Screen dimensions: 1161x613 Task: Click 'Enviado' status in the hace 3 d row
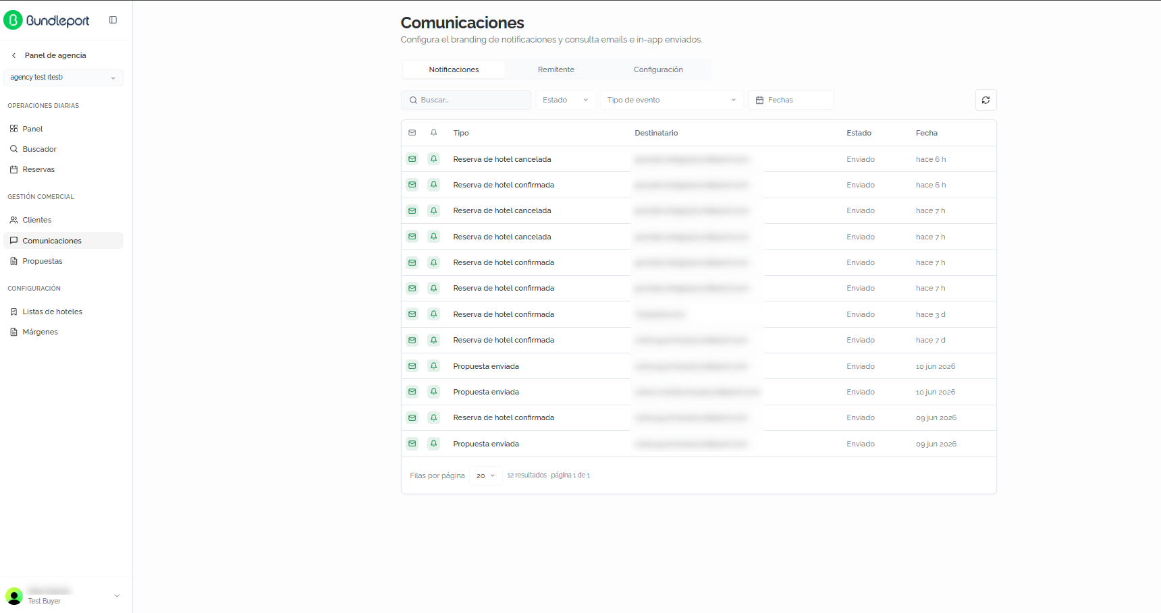[x=861, y=314]
